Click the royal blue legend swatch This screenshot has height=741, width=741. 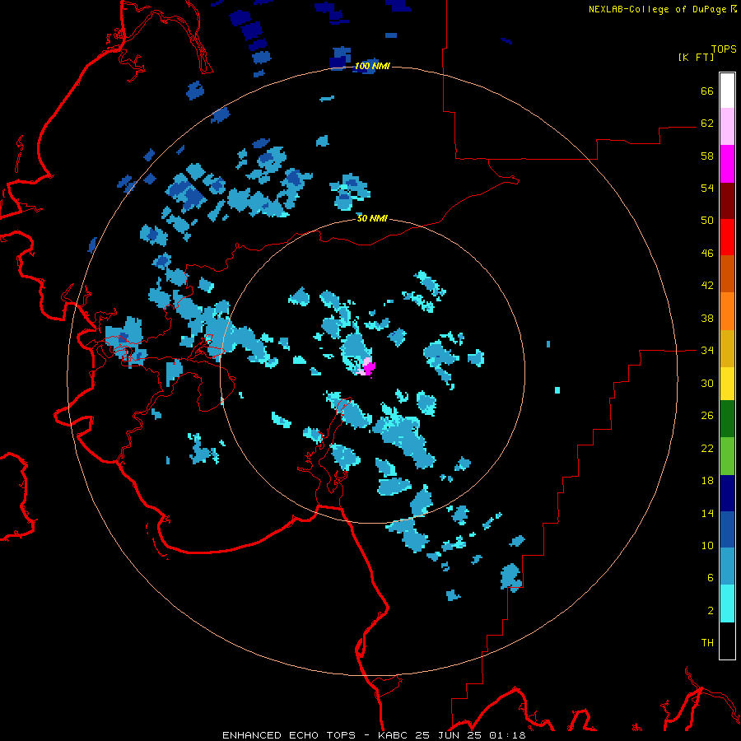pyautogui.click(x=727, y=529)
